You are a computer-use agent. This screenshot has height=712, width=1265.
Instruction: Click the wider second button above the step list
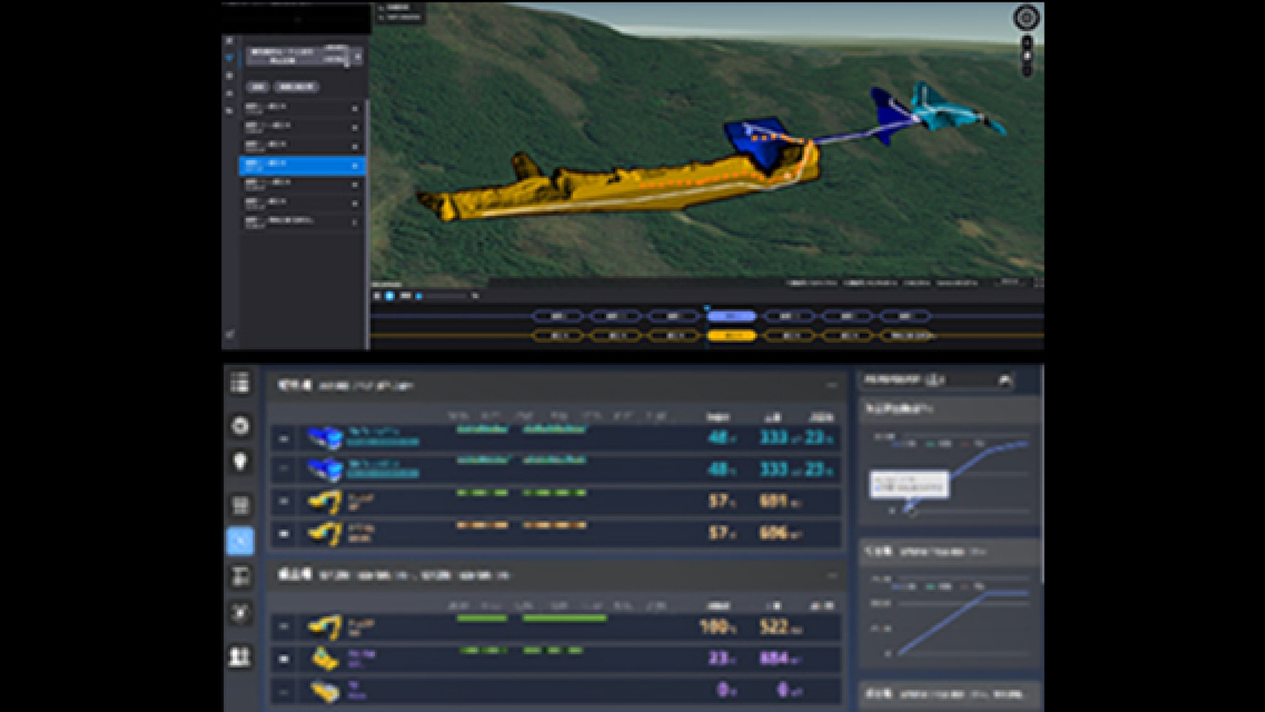tap(296, 87)
